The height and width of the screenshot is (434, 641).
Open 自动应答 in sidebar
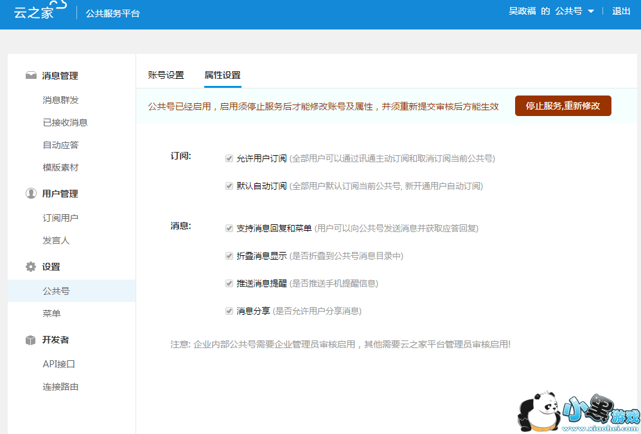pyautogui.click(x=60, y=145)
